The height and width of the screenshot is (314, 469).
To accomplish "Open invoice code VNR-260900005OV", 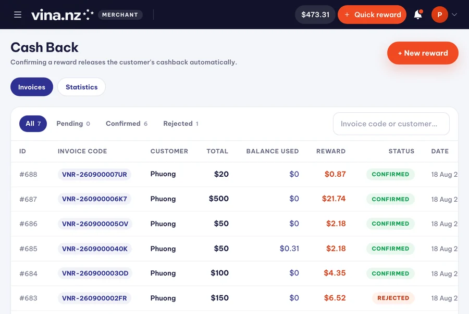I will pyautogui.click(x=95, y=224).
